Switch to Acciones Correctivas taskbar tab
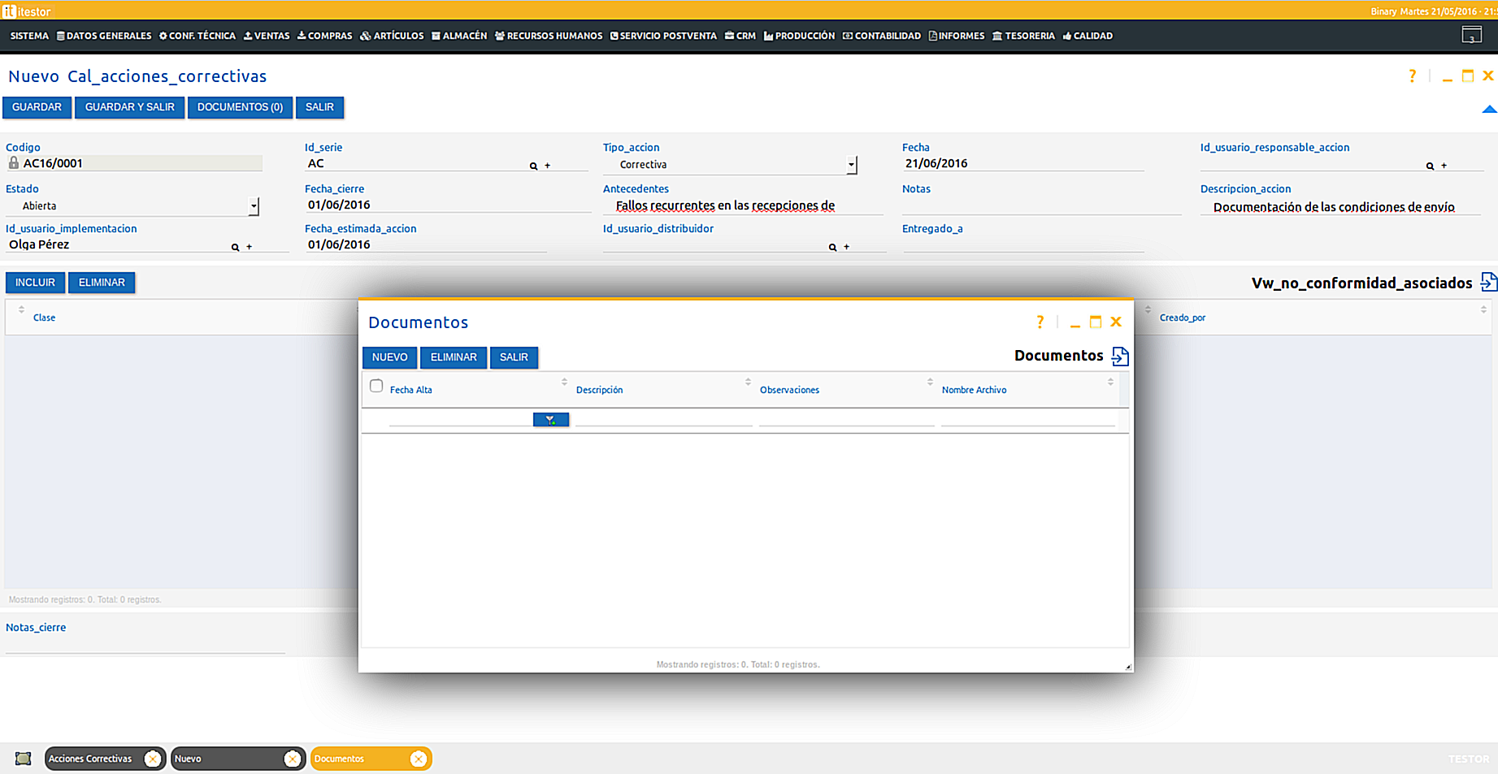 click(x=90, y=759)
